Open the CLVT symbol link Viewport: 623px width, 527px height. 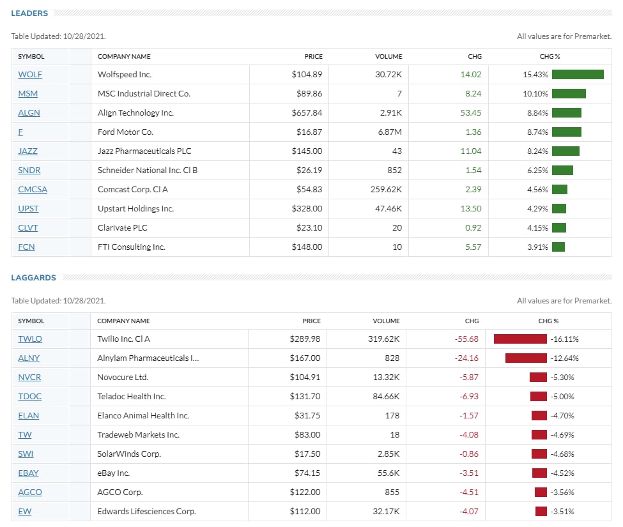(x=28, y=228)
